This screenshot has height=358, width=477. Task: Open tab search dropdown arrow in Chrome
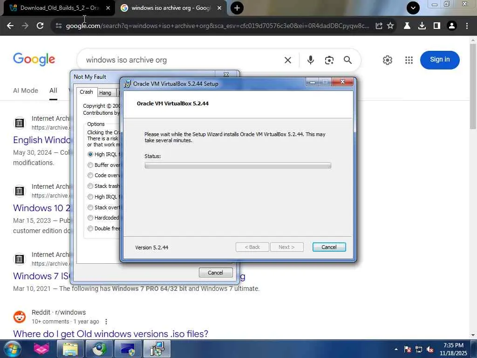click(413, 8)
